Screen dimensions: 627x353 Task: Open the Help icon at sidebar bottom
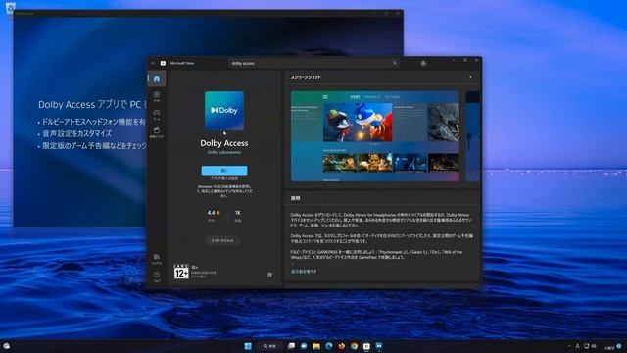(157, 277)
